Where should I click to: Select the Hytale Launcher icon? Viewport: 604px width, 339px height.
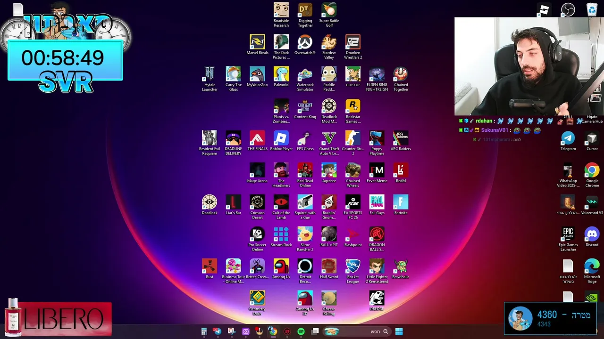(210, 79)
